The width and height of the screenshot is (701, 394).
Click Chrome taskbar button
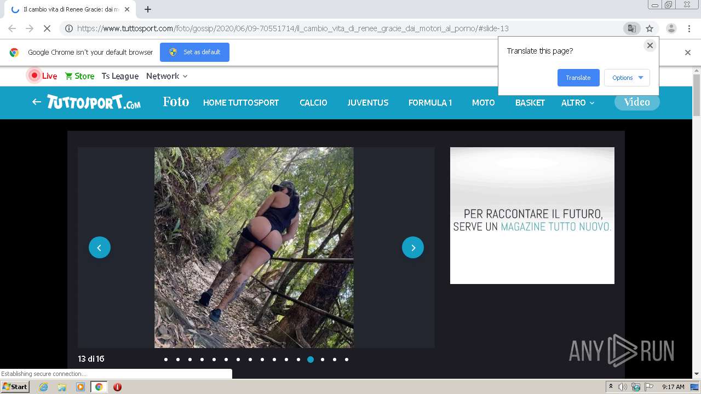coord(99,387)
